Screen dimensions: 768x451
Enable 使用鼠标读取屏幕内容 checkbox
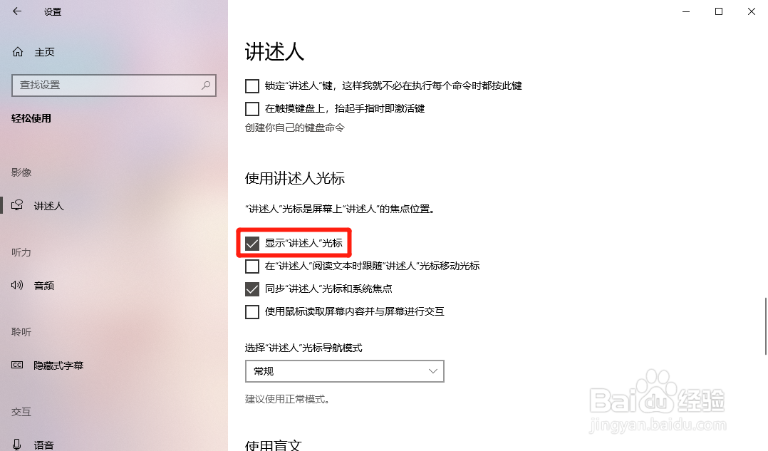[251, 312]
